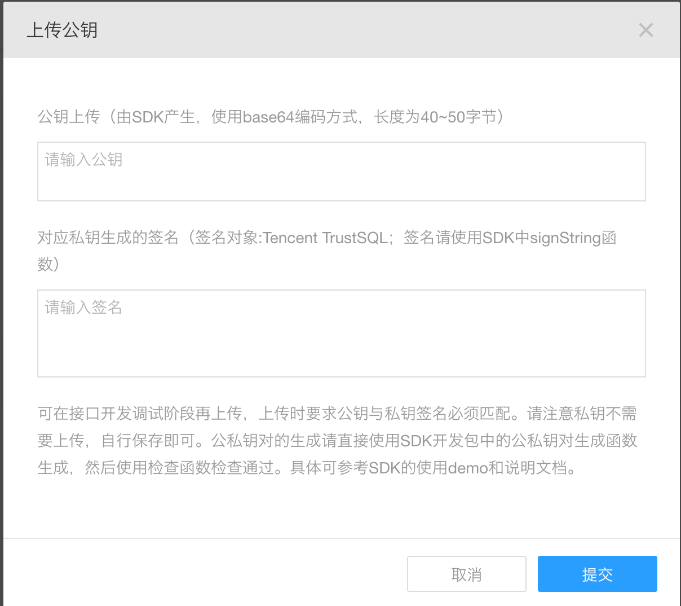Viewport: 681px width, 606px height.
Task: Click 'base64' text in public key label
Action: [x=268, y=117]
